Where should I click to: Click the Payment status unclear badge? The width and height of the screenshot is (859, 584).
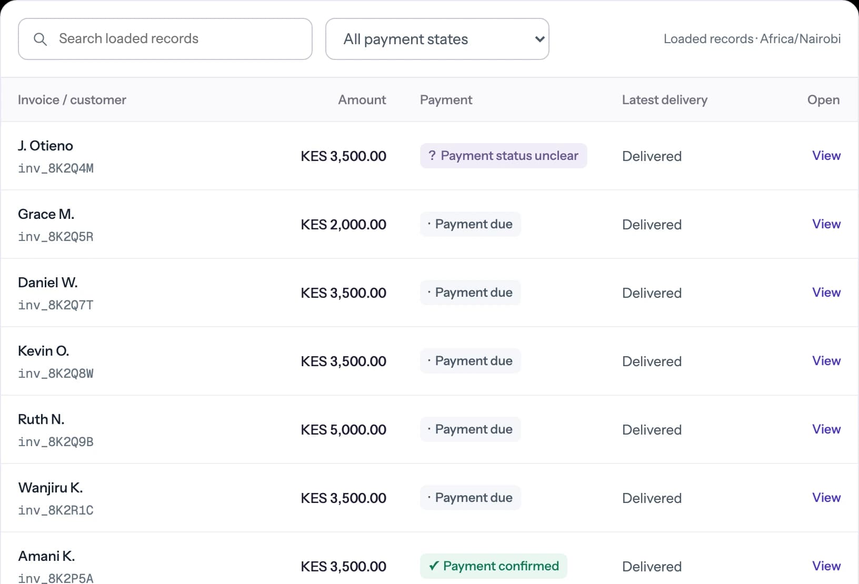pos(504,156)
